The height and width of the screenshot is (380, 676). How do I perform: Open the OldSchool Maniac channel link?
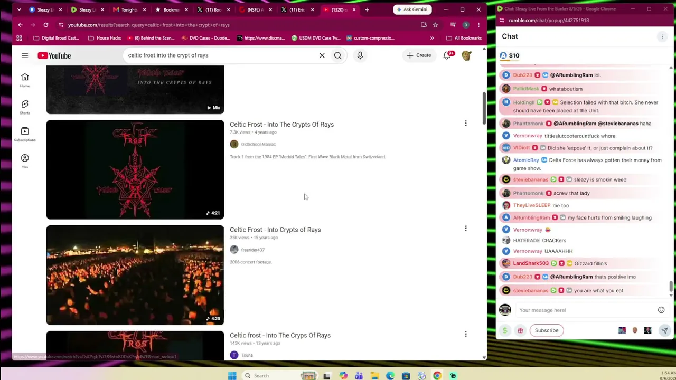258,144
